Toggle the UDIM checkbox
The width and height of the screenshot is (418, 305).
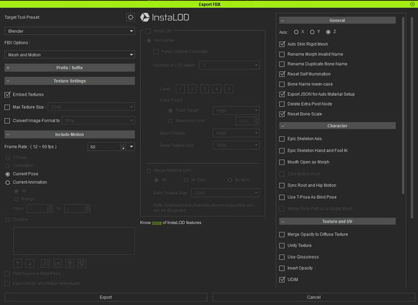[x=282, y=279]
